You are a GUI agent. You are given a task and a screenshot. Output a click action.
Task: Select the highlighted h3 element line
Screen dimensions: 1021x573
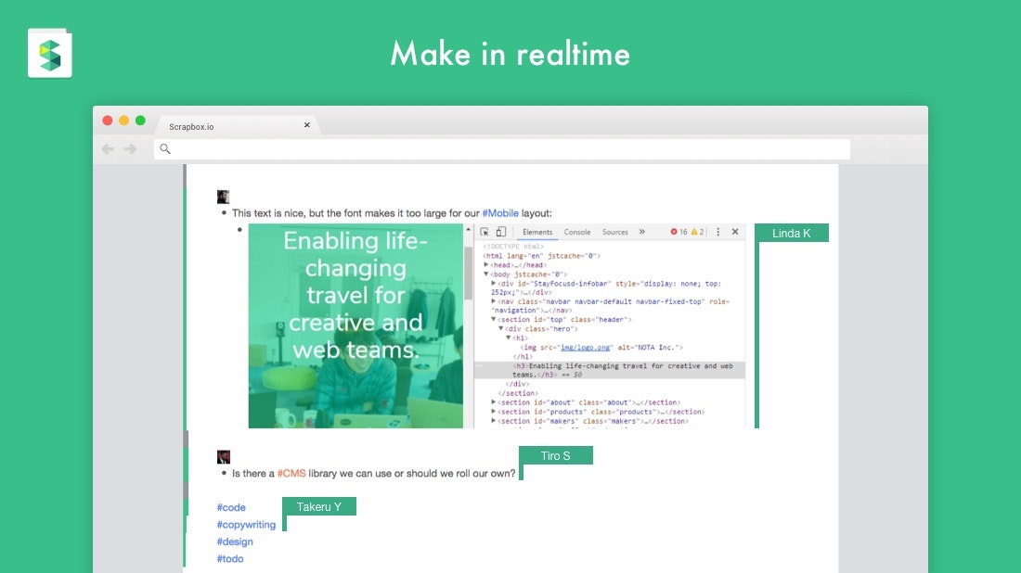pyautogui.click(x=610, y=370)
